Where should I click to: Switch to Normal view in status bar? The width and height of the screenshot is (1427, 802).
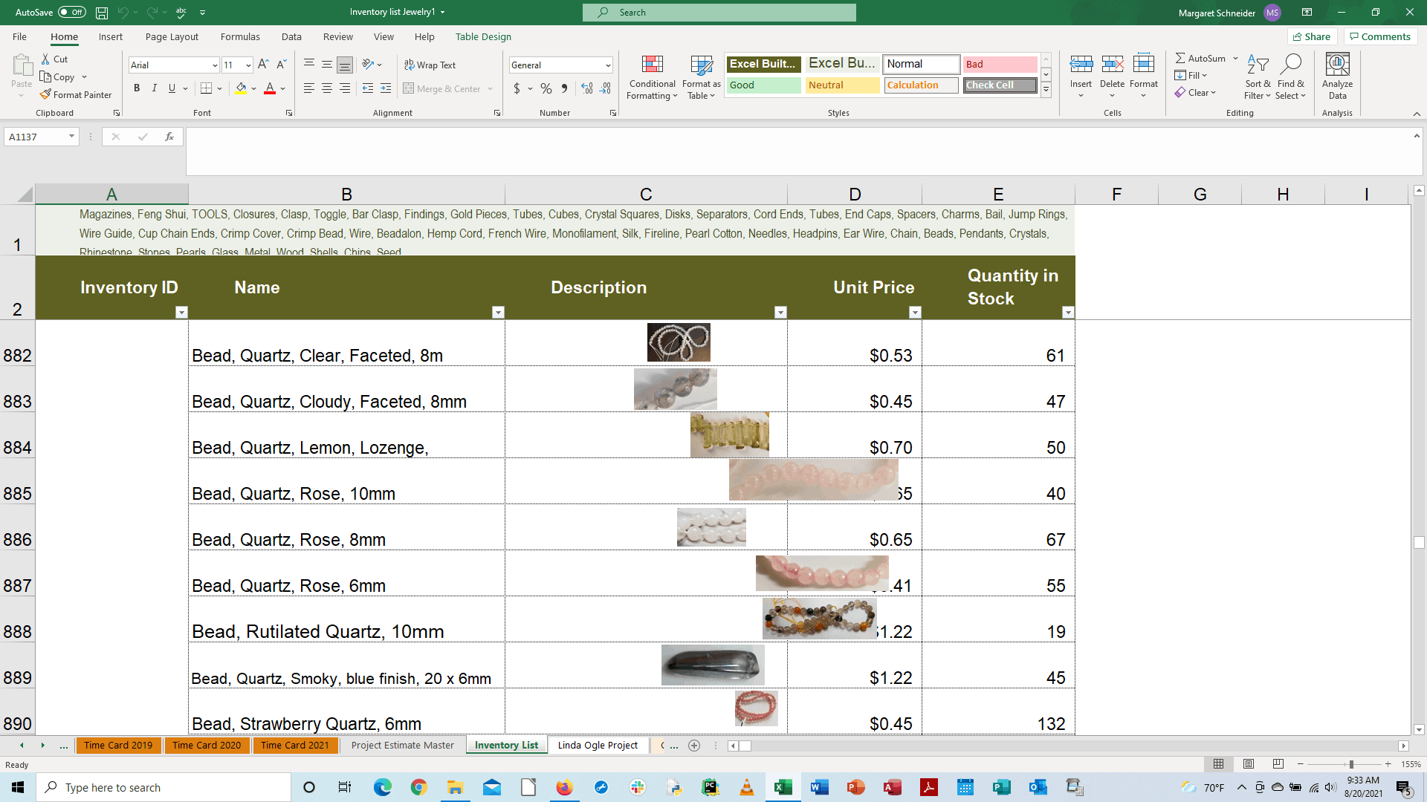[x=1219, y=764]
